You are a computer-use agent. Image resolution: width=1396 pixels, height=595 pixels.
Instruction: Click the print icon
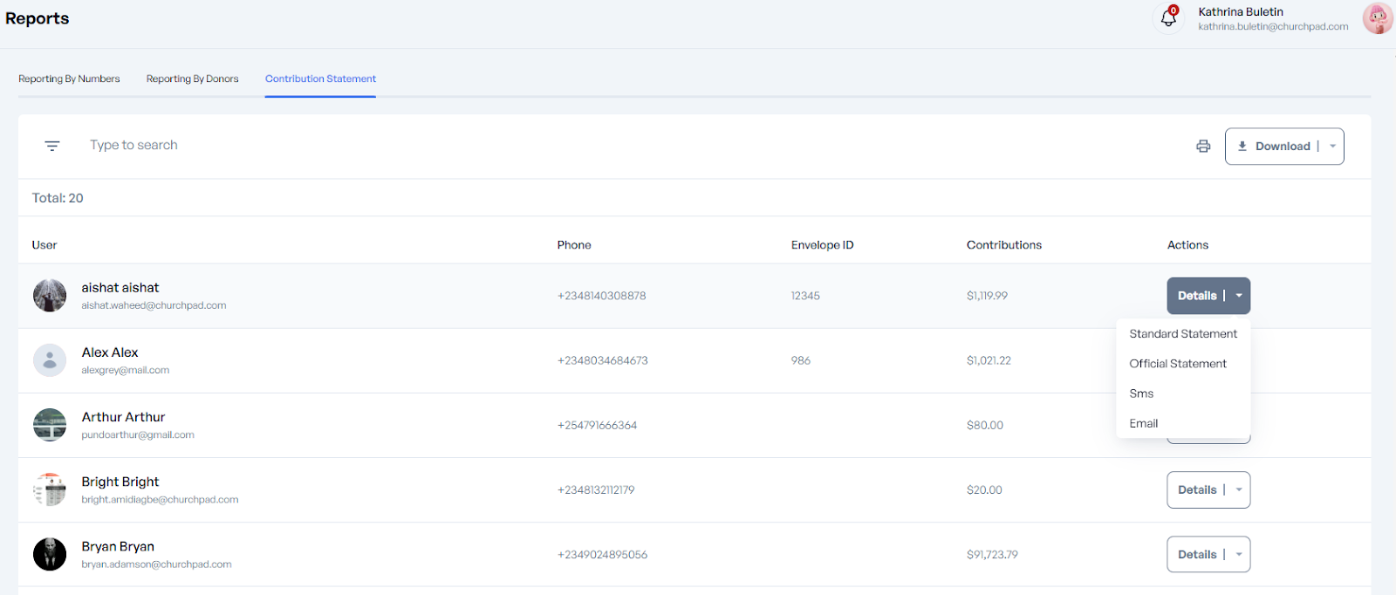[x=1203, y=147]
